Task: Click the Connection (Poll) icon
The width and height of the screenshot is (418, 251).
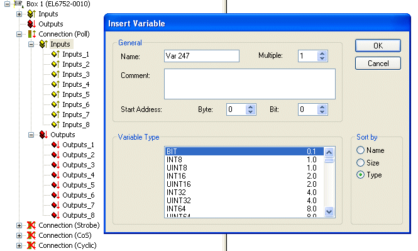Action: click(x=31, y=34)
